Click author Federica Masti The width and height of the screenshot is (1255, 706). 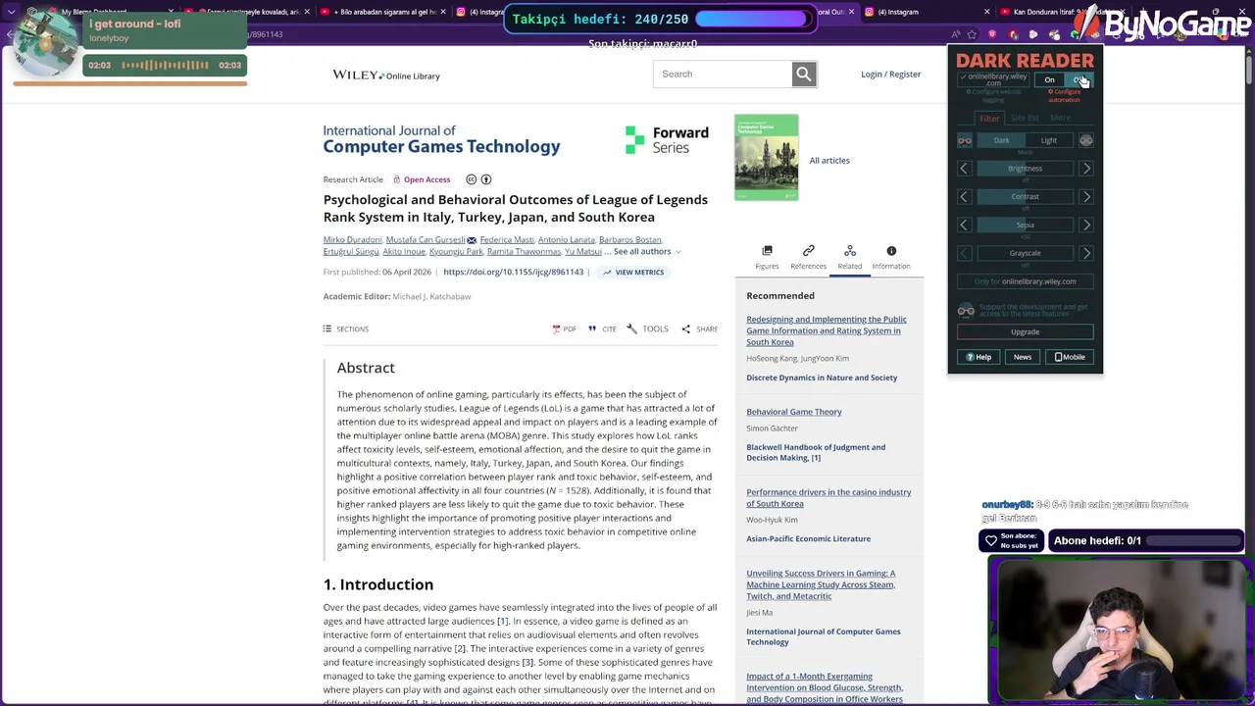pos(507,240)
